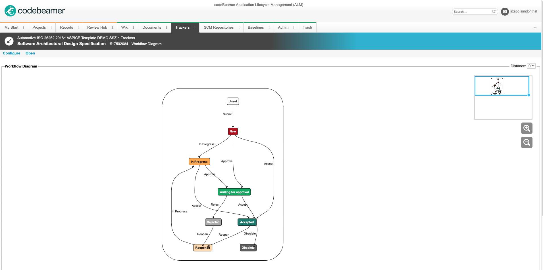Open the Admin tab options dots
Screen dimensions: 543x270
pyautogui.click(x=294, y=28)
